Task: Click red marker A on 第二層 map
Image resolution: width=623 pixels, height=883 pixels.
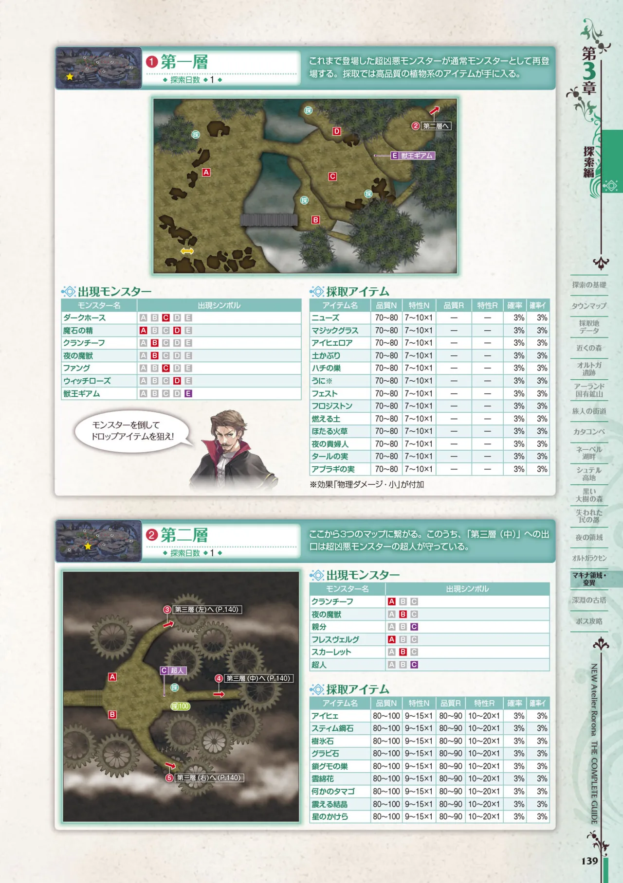Action: pyautogui.click(x=112, y=677)
